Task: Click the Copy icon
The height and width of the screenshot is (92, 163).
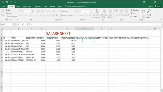Action: (7, 13)
